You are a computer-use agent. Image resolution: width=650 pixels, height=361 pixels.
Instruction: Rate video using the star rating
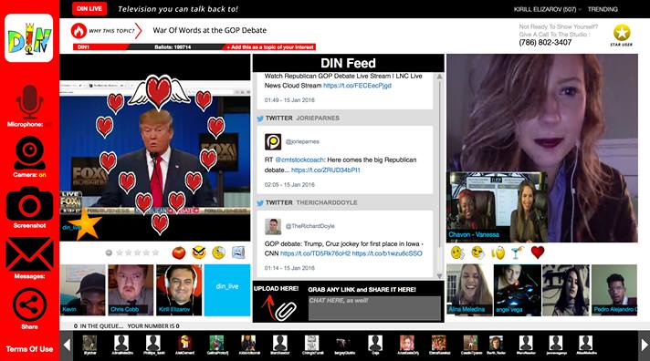pos(137,253)
